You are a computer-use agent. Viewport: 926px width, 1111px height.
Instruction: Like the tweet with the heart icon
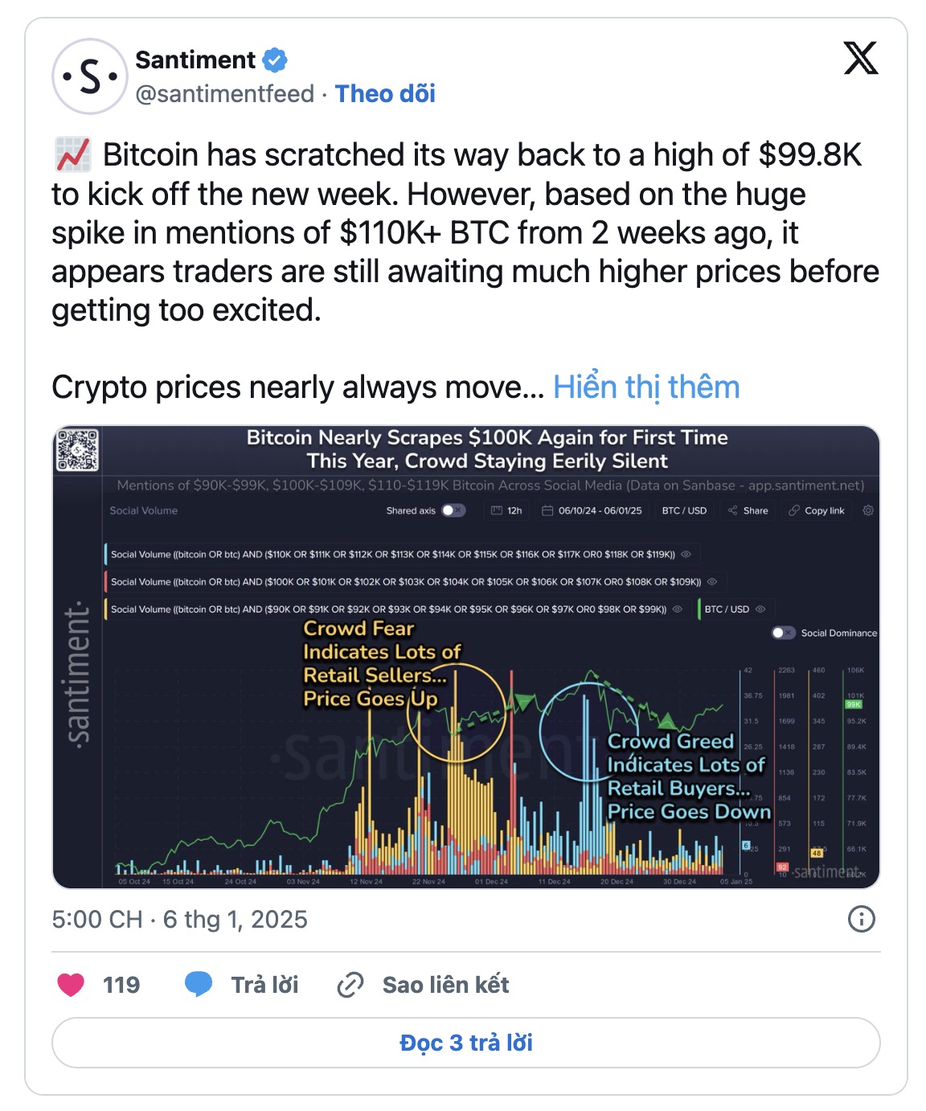pos(71,985)
